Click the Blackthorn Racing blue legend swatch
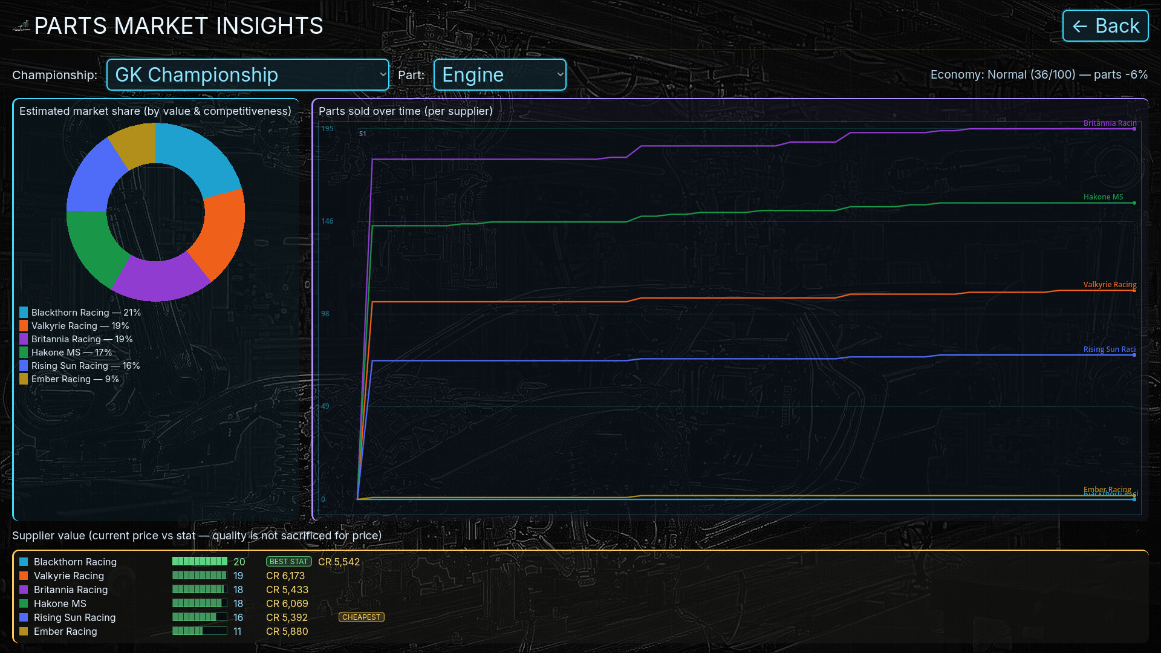 pos(24,313)
